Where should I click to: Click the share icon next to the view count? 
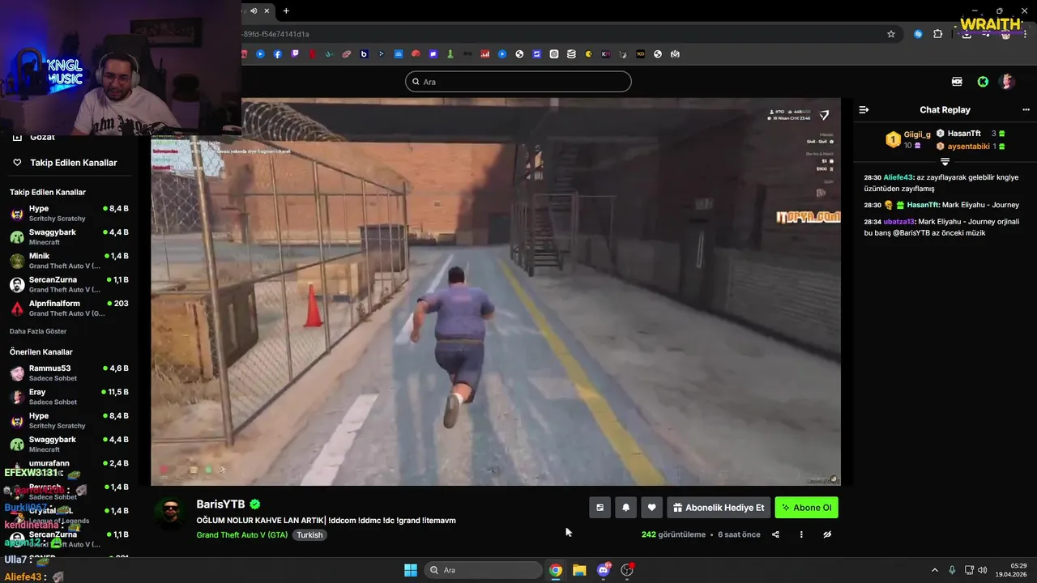click(x=775, y=534)
